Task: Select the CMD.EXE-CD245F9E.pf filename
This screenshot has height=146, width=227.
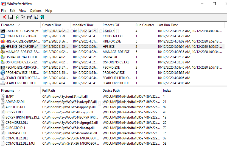Action: (22, 31)
